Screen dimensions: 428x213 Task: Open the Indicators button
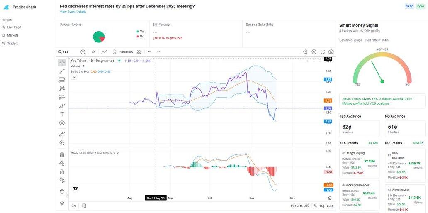click(x=123, y=52)
